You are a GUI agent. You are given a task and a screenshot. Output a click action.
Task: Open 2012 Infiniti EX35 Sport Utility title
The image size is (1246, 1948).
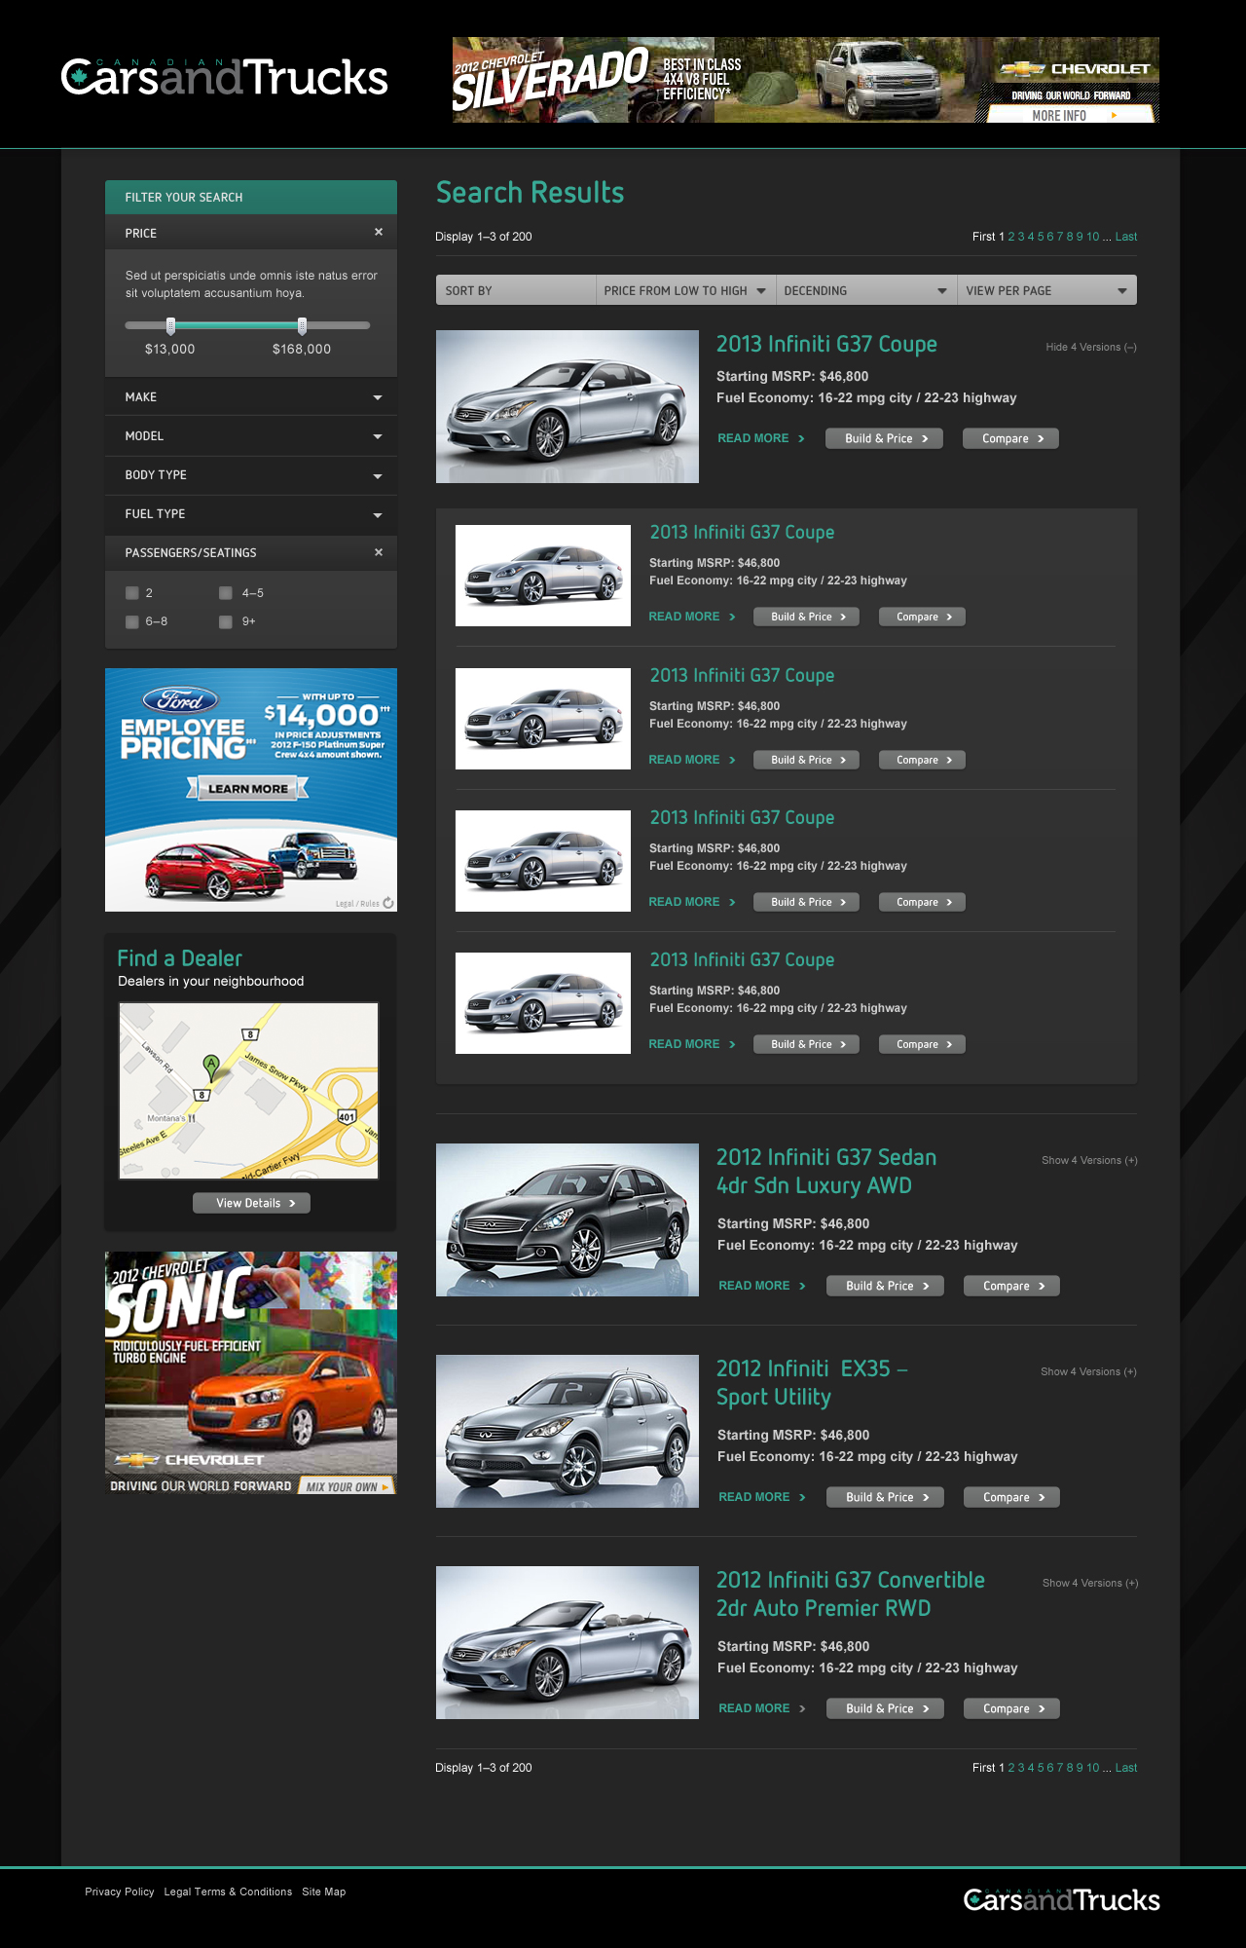[813, 1382]
